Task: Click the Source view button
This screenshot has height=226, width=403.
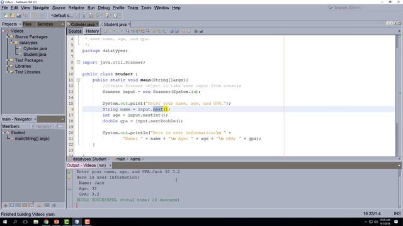Action: coord(75,31)
